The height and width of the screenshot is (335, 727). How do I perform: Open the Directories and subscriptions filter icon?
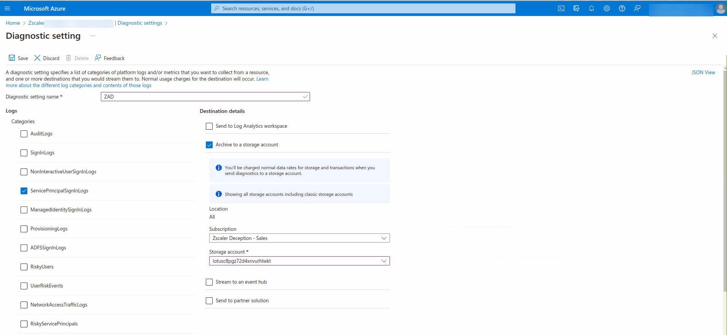[576, 8]
